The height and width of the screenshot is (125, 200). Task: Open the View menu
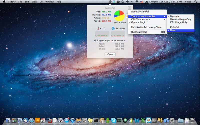pos(34,2)
